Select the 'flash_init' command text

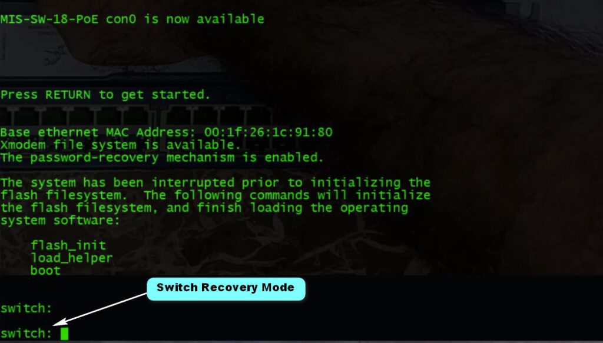pos(68,245)
